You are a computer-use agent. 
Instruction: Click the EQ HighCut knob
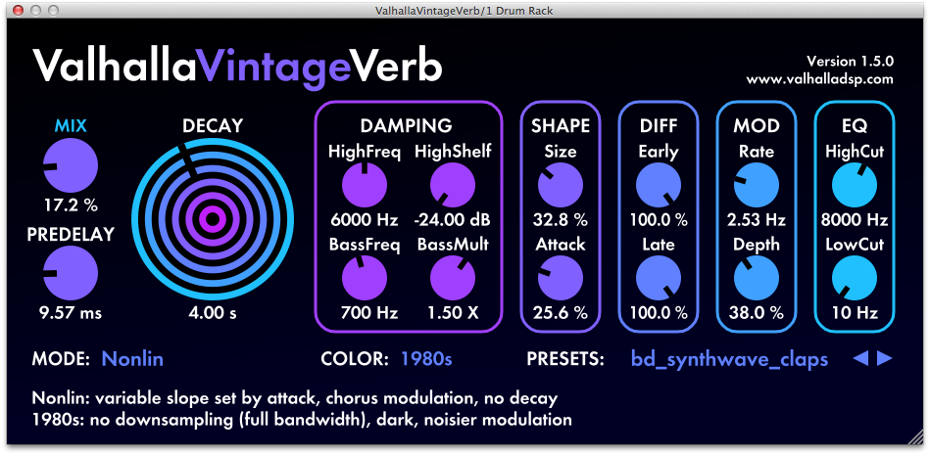pyautogui.click(x=855, y=186)
